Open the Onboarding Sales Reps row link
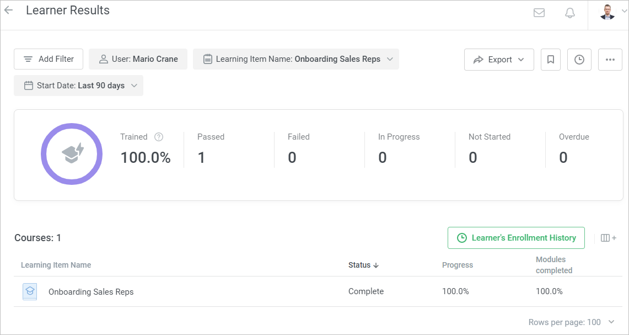This screenshot has height=335, width=629. point(91,291)
